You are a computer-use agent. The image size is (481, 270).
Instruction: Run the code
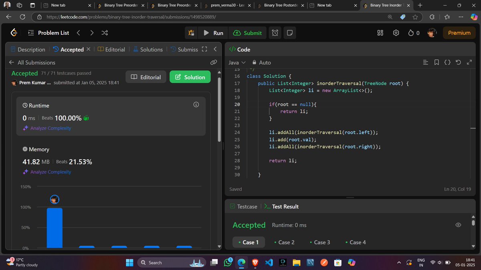tap(213, 33)
